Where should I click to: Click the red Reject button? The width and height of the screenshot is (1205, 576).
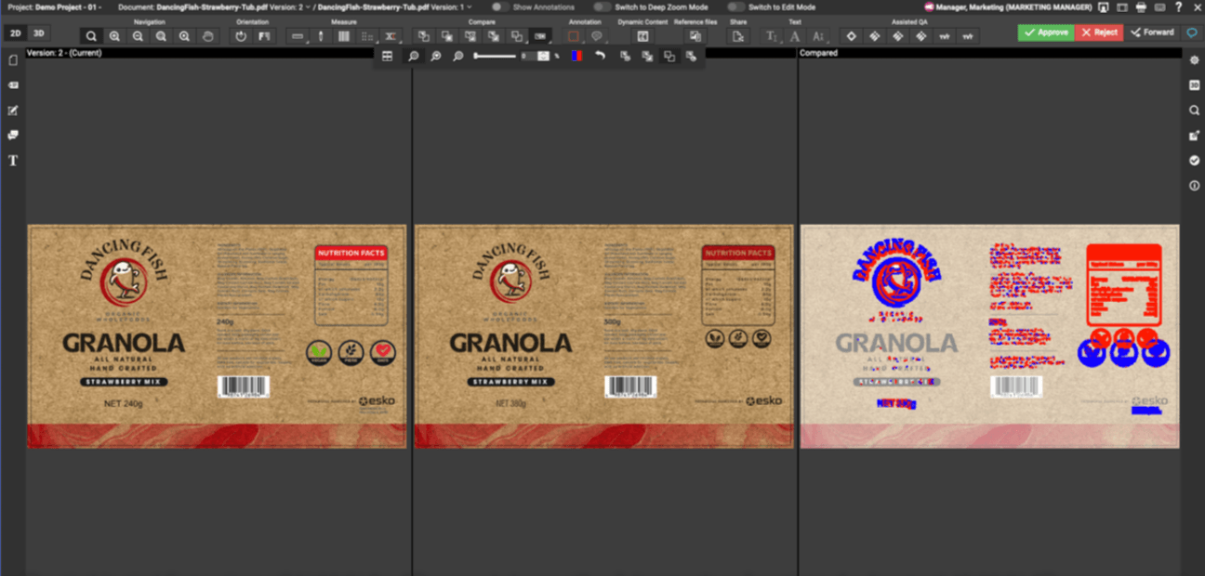1099,33
